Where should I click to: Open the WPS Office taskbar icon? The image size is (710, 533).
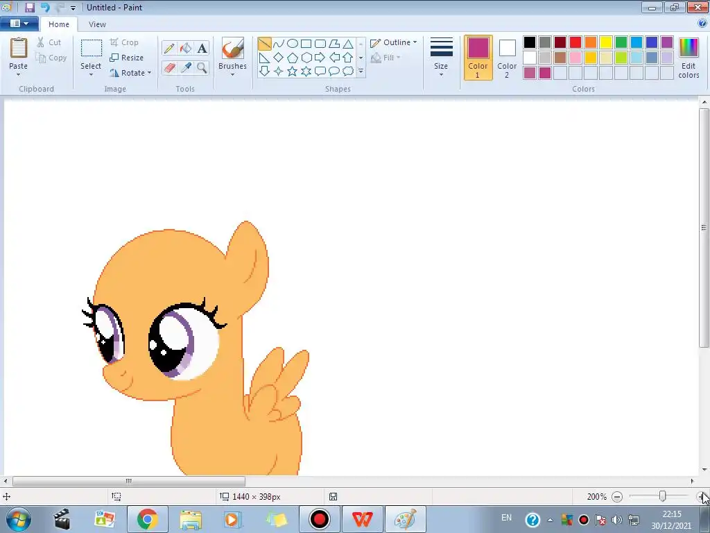tap(362, 519)
